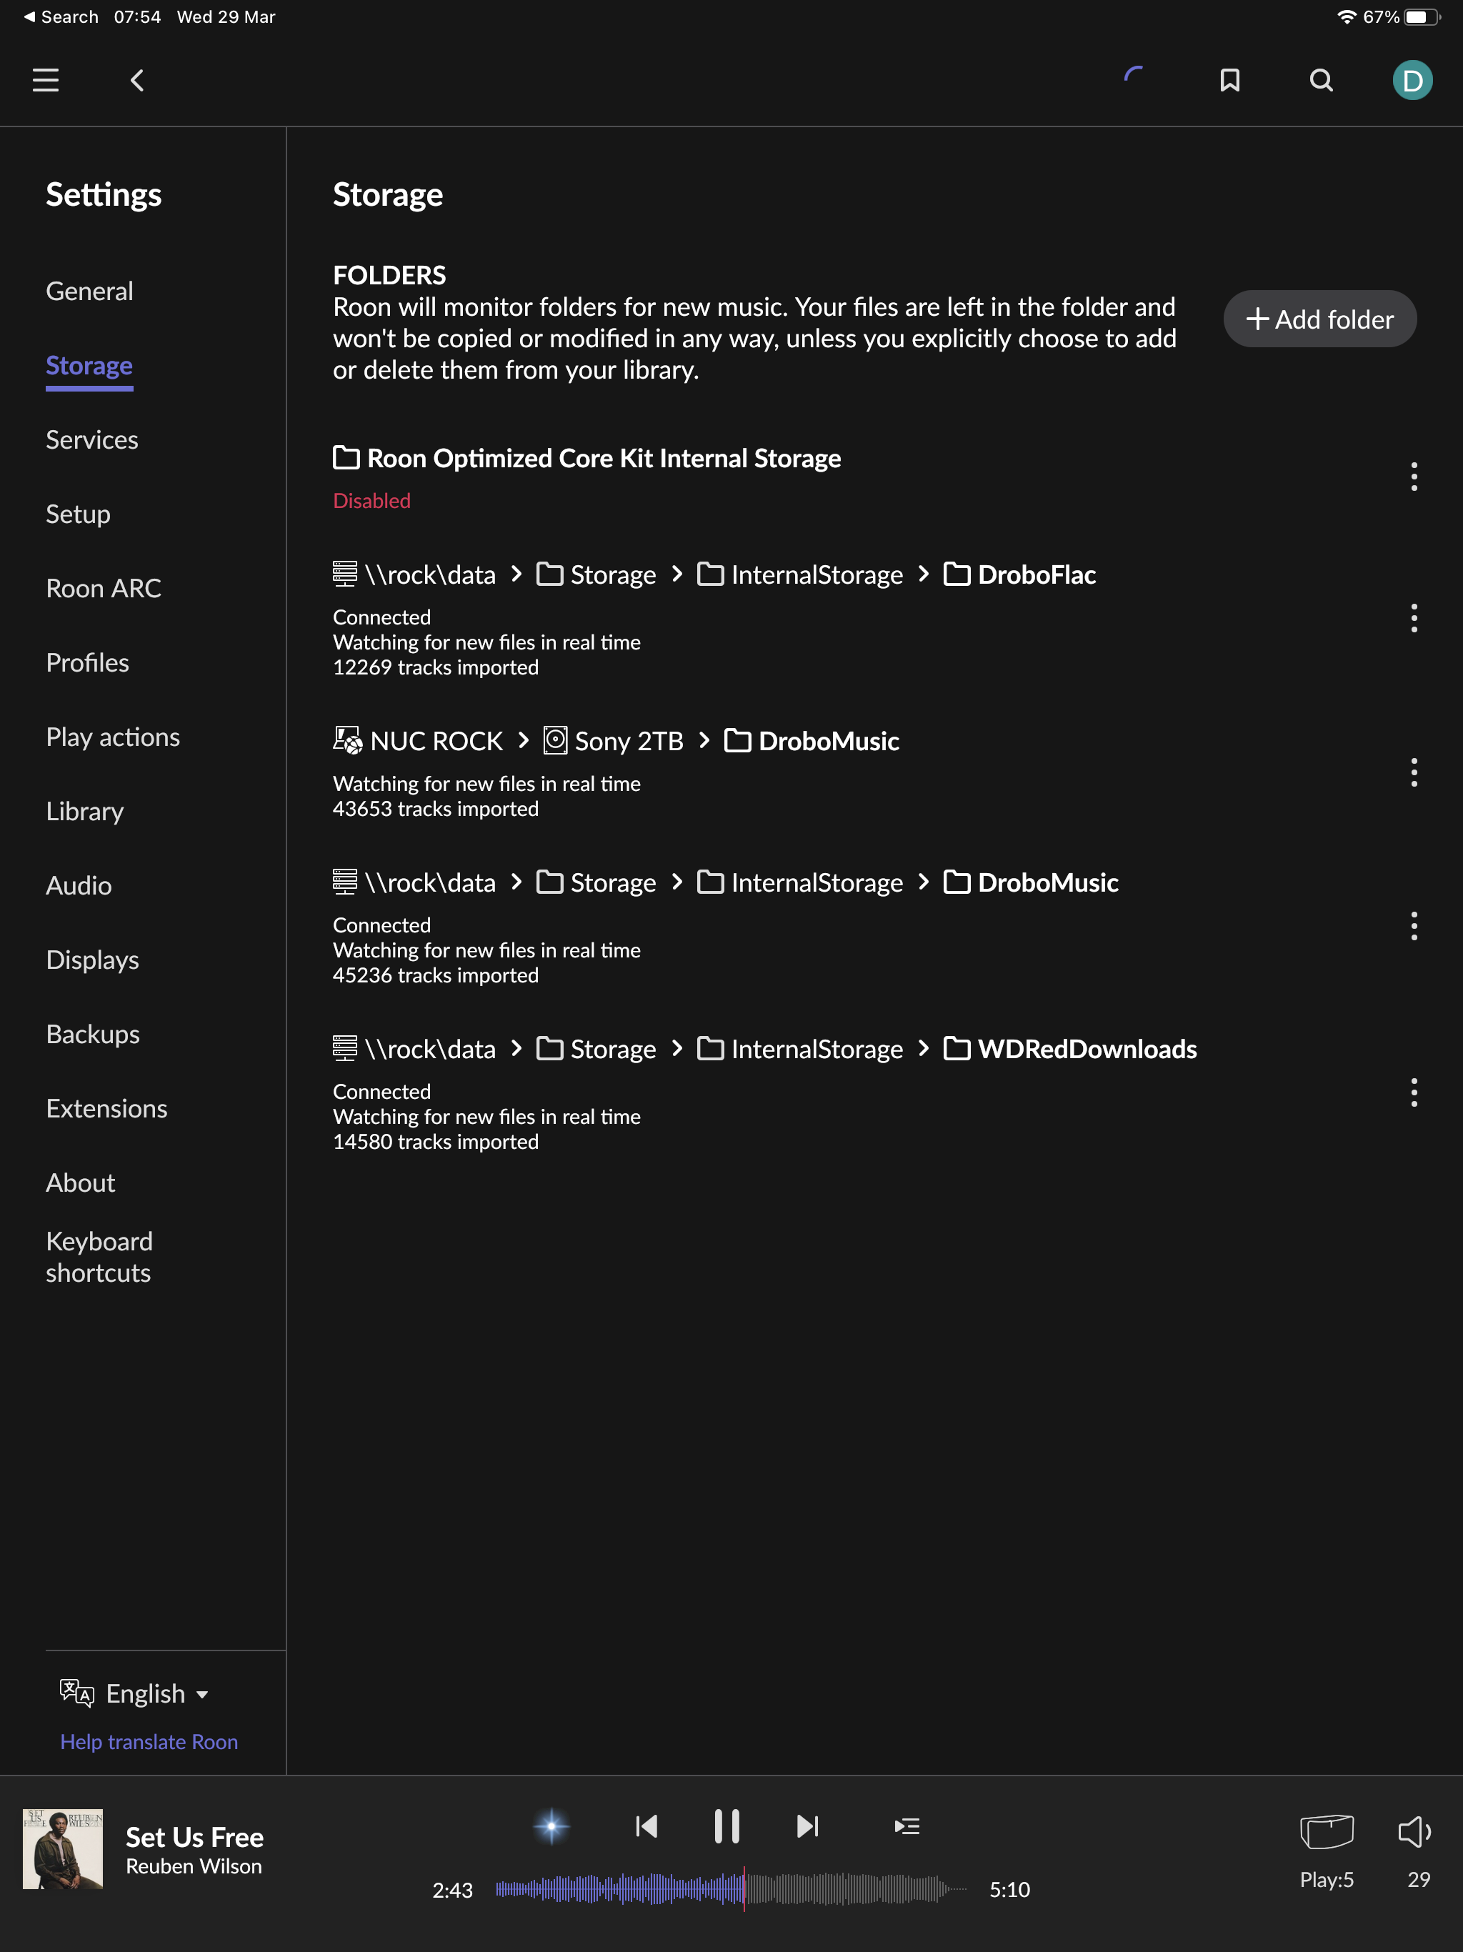
Task: Open the volume speaker control
Action: pyautogui.click(x=1415, y=1833)
